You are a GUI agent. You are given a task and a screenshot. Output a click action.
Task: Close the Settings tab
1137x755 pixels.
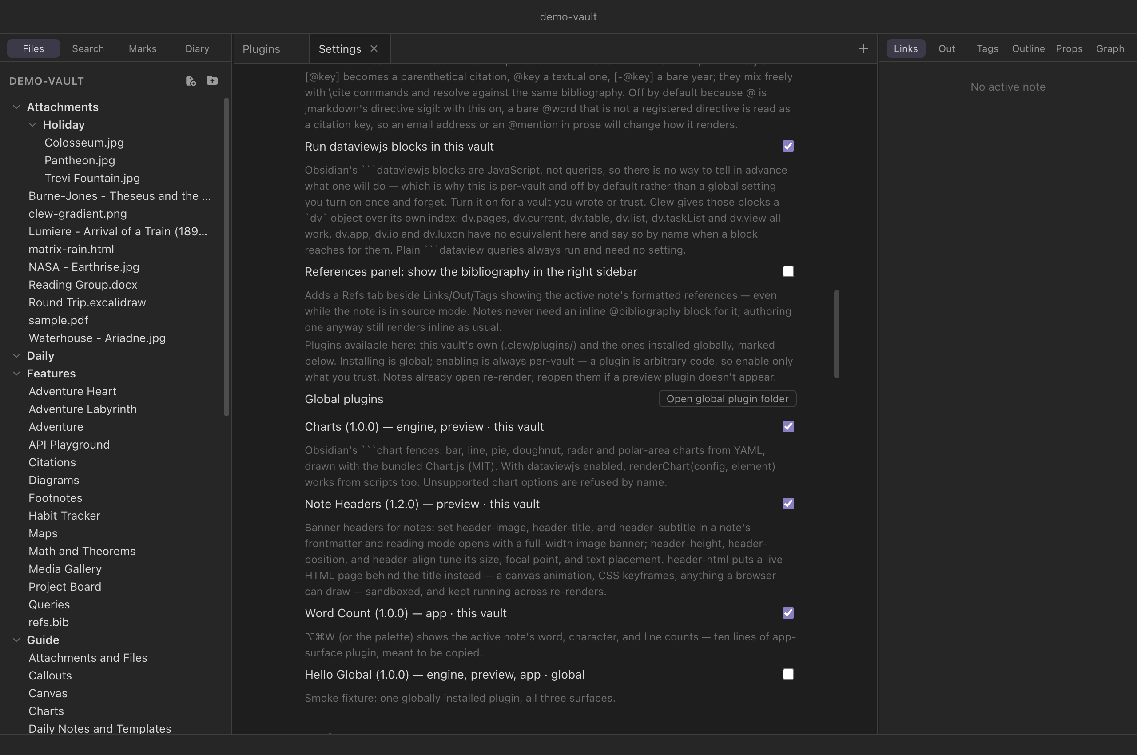[374, 48]
